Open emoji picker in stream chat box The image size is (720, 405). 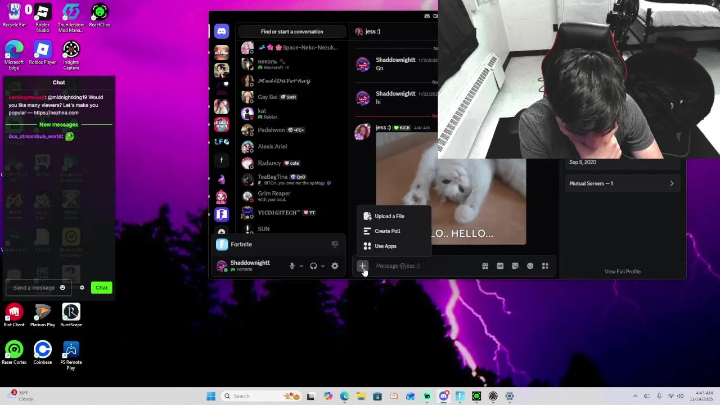tap(62, 287)
